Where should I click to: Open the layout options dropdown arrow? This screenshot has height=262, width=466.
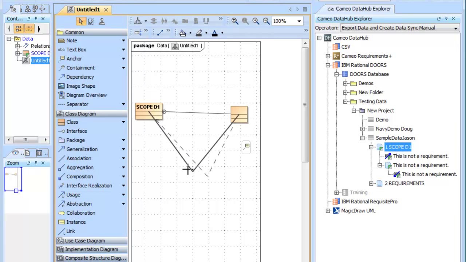tap(146, 21)
